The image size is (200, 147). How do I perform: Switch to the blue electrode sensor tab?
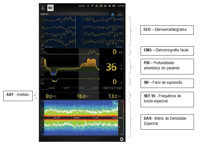[113, 14]
